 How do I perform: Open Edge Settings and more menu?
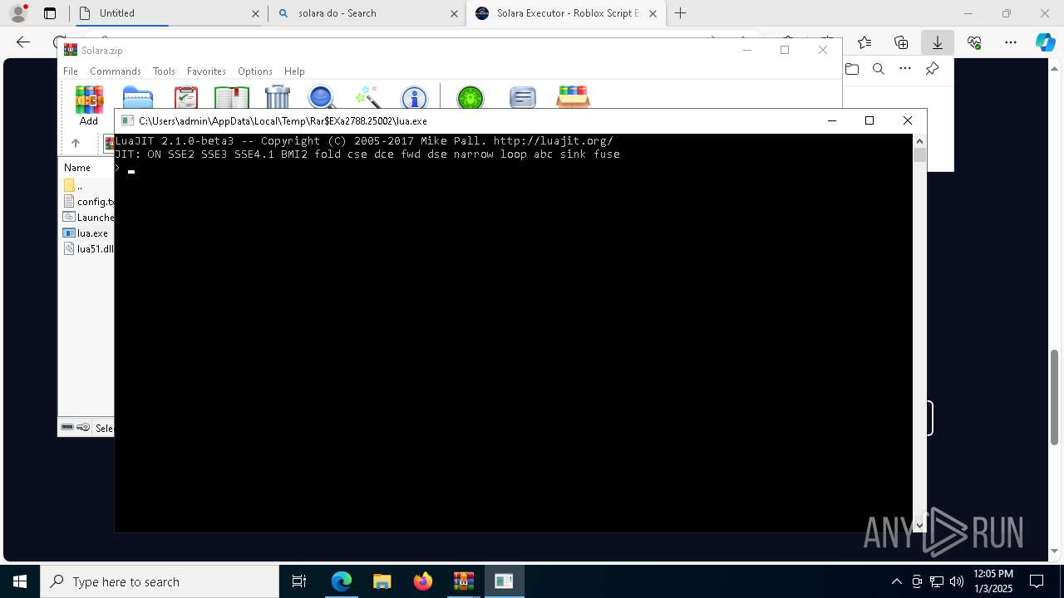[1011, 42]
